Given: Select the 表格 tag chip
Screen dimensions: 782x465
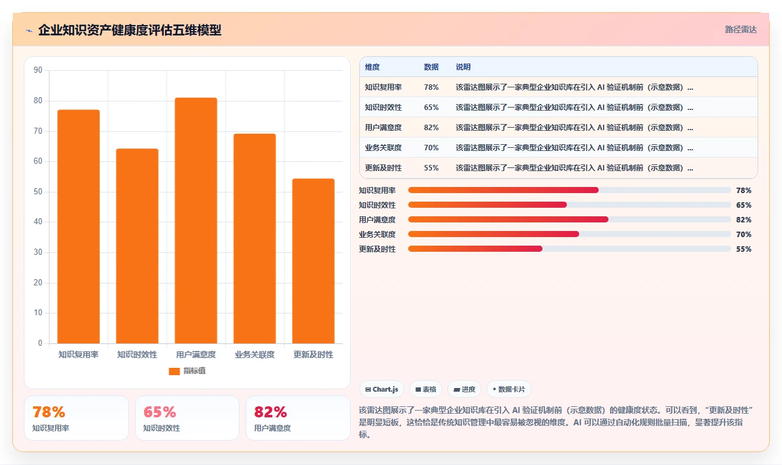Looking at the screenshot, I should pyautogui.click(x=426, y=389).
